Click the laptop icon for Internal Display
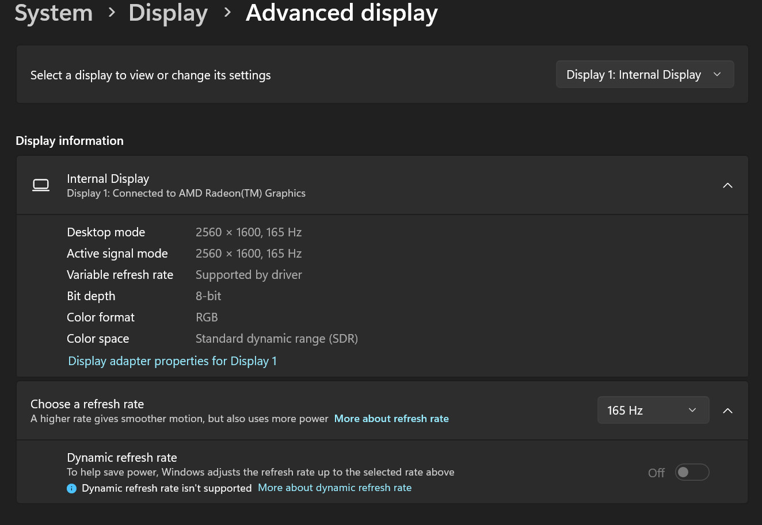The height and width of the screenshot is (525, 762). click(41, 185)
